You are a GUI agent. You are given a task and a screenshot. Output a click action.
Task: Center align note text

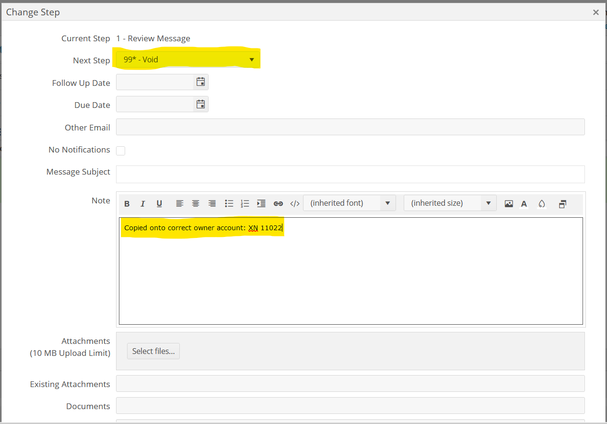click(x=196, y=203)
